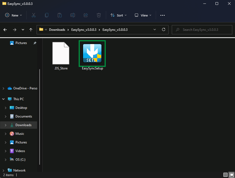Expand the address bar history dropdown
Viewport: 235px width, 178px height.
click(155, 30)
